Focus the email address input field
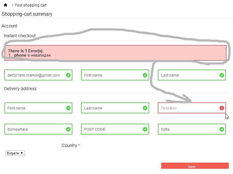This screenshot has width=233, height=174. (x=38, y=75)
